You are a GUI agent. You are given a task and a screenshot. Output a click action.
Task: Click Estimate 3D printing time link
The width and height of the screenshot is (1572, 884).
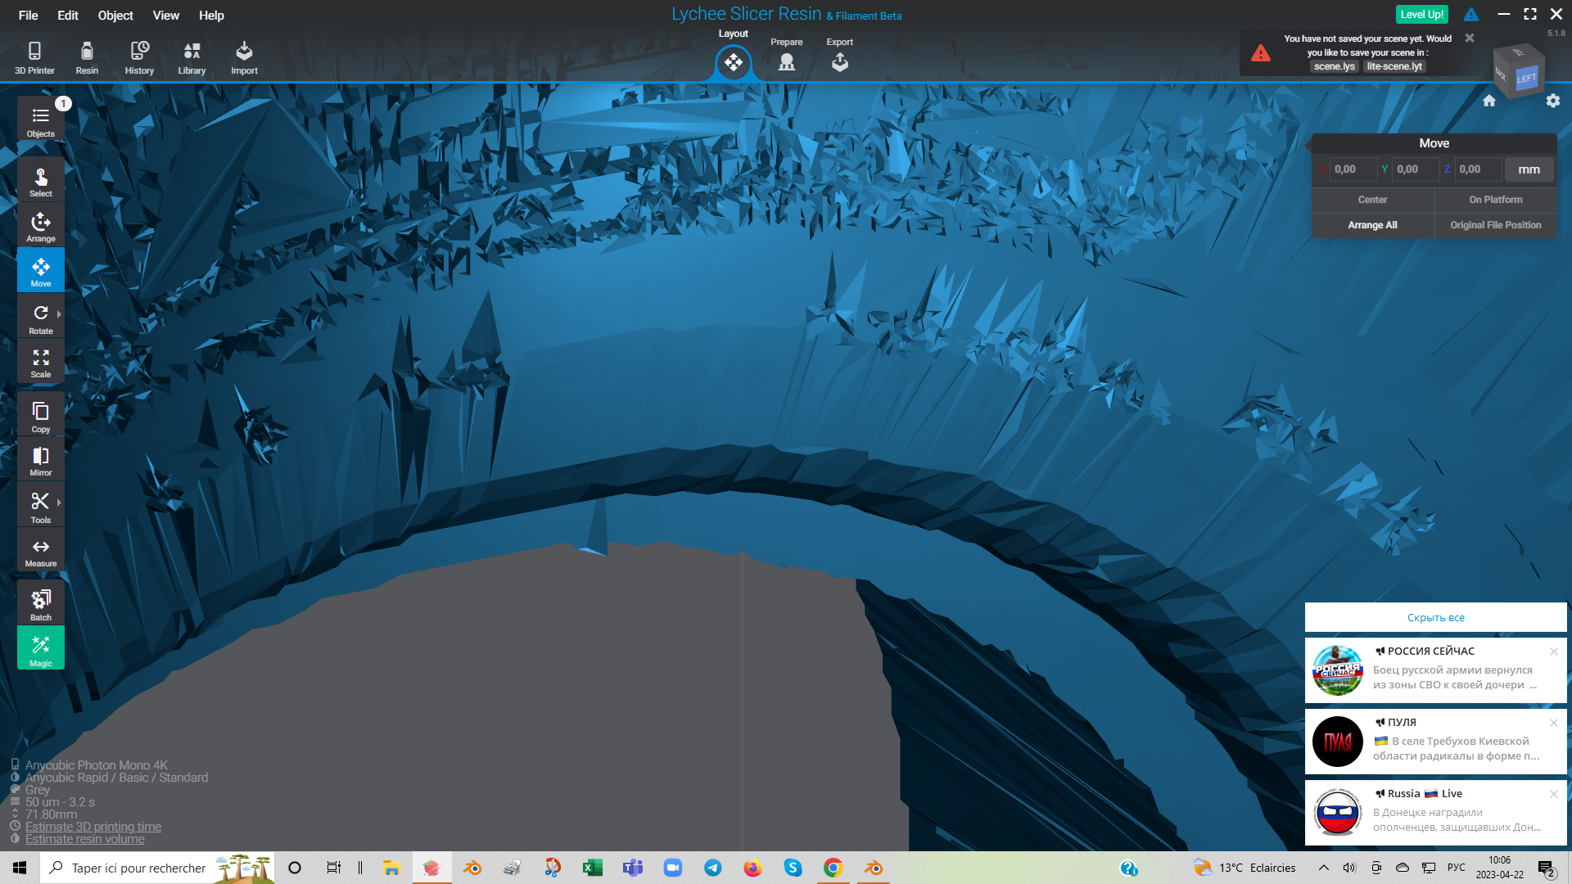click(93, 827)
